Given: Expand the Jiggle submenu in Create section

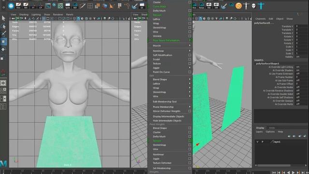Looking at the screenshot, I should click(x=170, y=68).
